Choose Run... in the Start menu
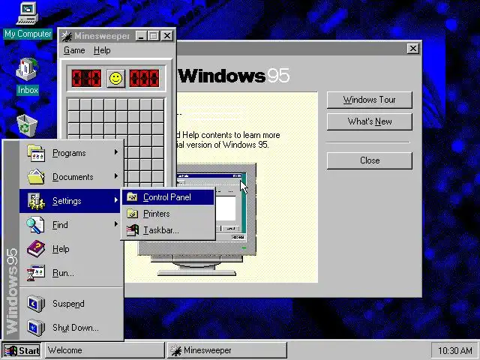Image resolution: width=480 pixels, height=360 pixels. [x=71, y=273]
